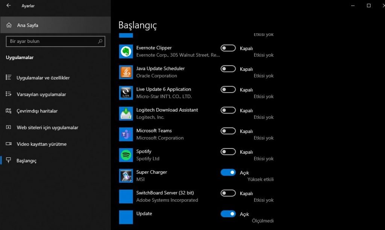Image resolution: width=385 pixels, height=230 pixels.
Task: Click the Spotify app icon
Action: [x=126, y=155]
